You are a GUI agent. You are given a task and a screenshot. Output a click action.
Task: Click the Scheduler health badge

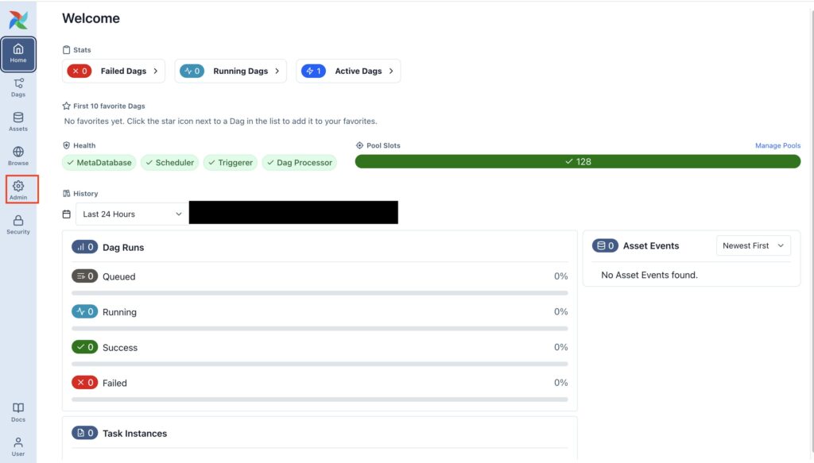pos(170,162)
